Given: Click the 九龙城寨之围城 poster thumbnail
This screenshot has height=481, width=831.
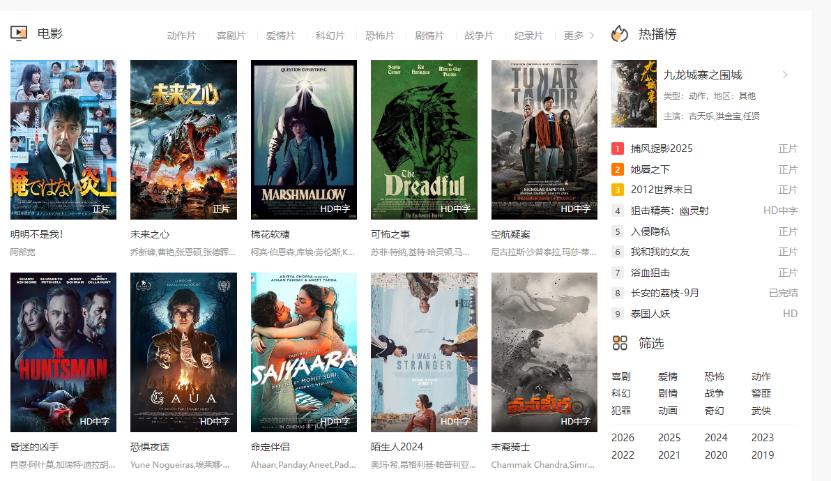Looking at the screenshot, I should (634, 93).
